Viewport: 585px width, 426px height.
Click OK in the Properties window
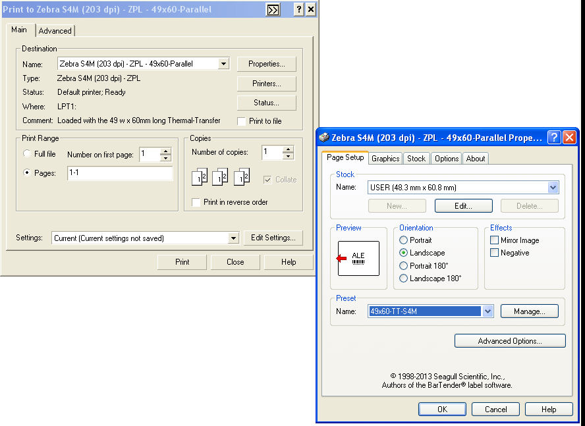pyautogui.click(x=442, y=410)
